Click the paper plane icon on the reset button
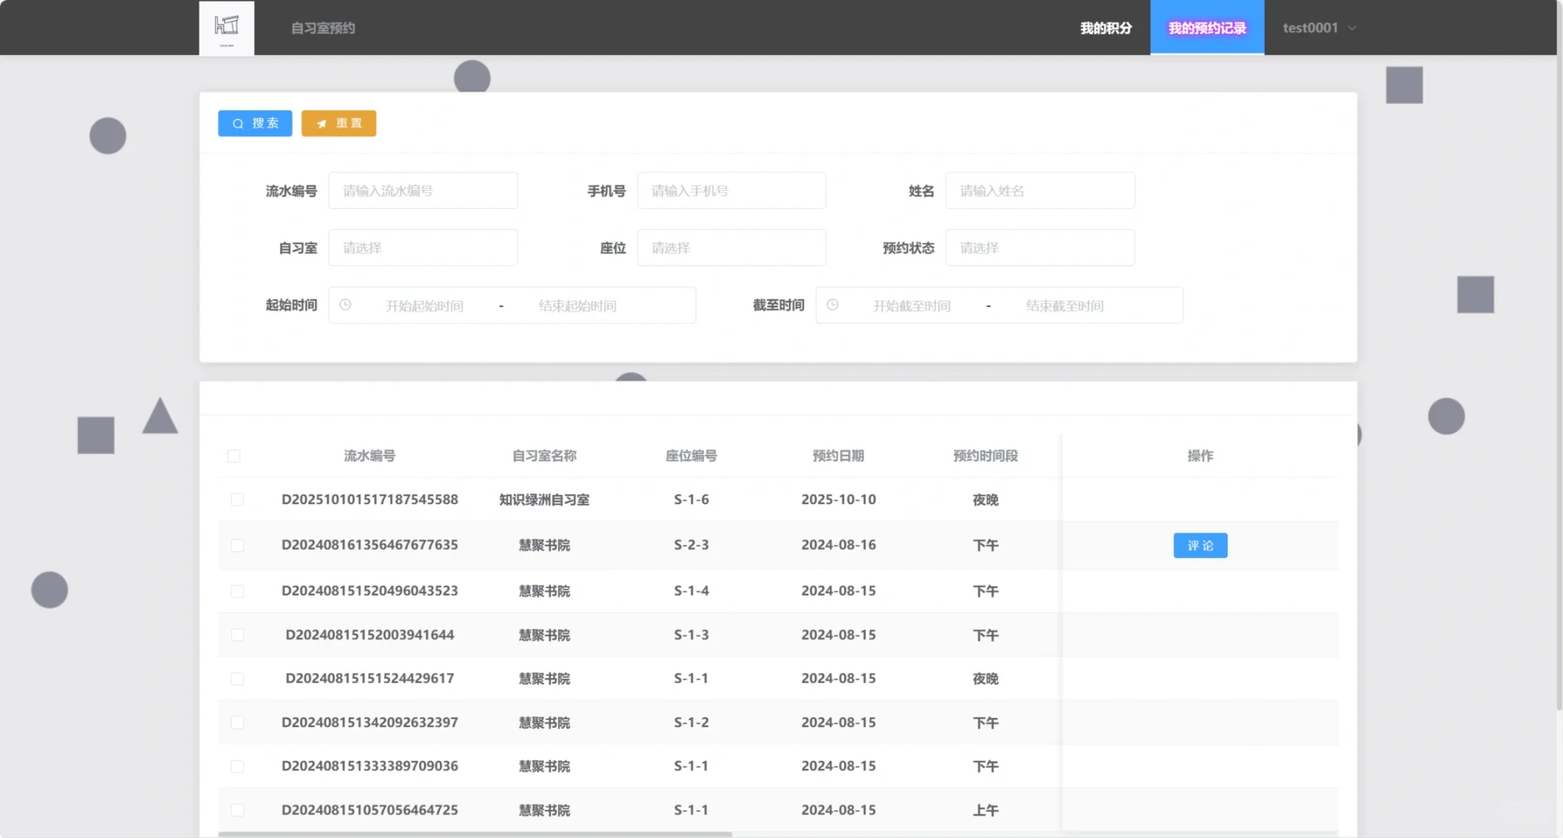This screenshot has height=838, width=1563. click(321, 123)
